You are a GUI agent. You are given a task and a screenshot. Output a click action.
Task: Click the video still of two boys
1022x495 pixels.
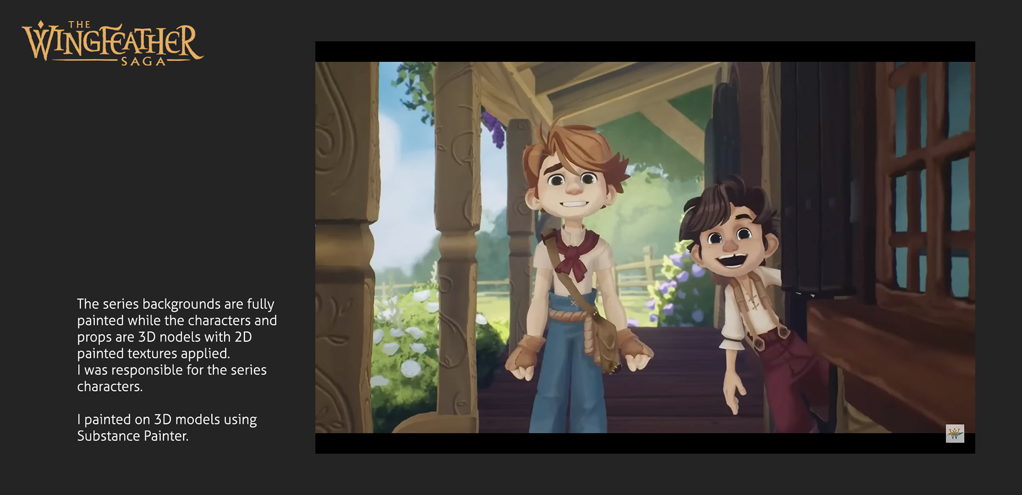pyautogui.click(x=645, y=247)
